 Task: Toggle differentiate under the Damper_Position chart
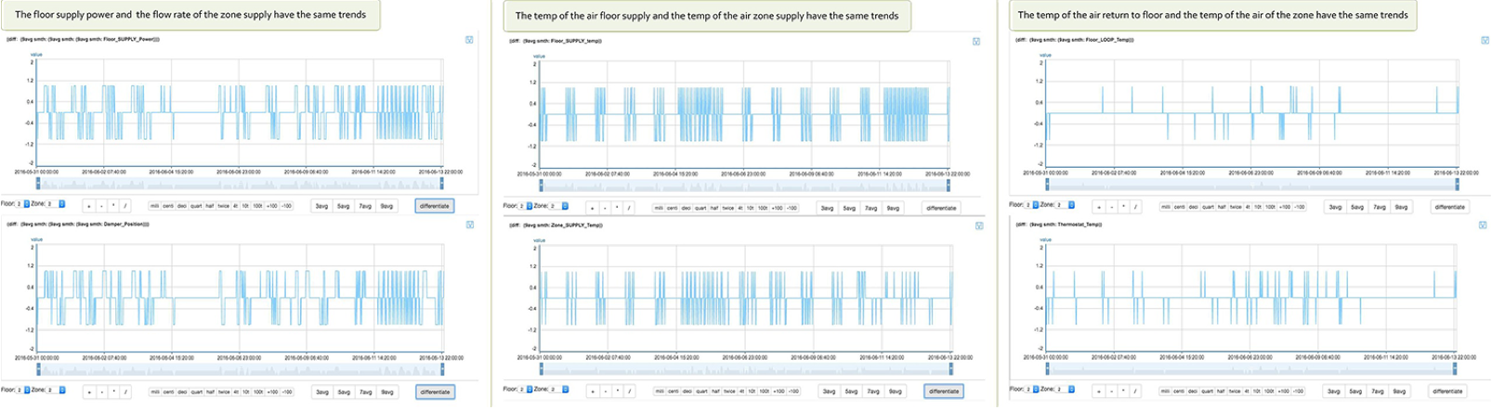435,391
